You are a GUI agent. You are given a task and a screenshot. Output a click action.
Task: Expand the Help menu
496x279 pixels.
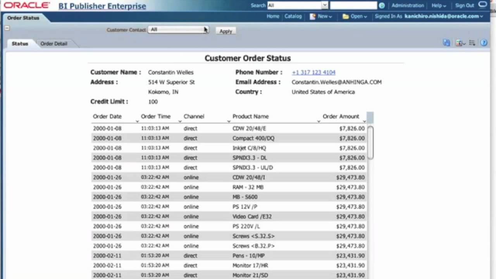pos(439,5)
